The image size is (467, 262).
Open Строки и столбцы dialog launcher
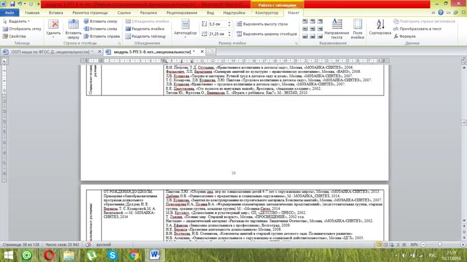tap(119, 43)
